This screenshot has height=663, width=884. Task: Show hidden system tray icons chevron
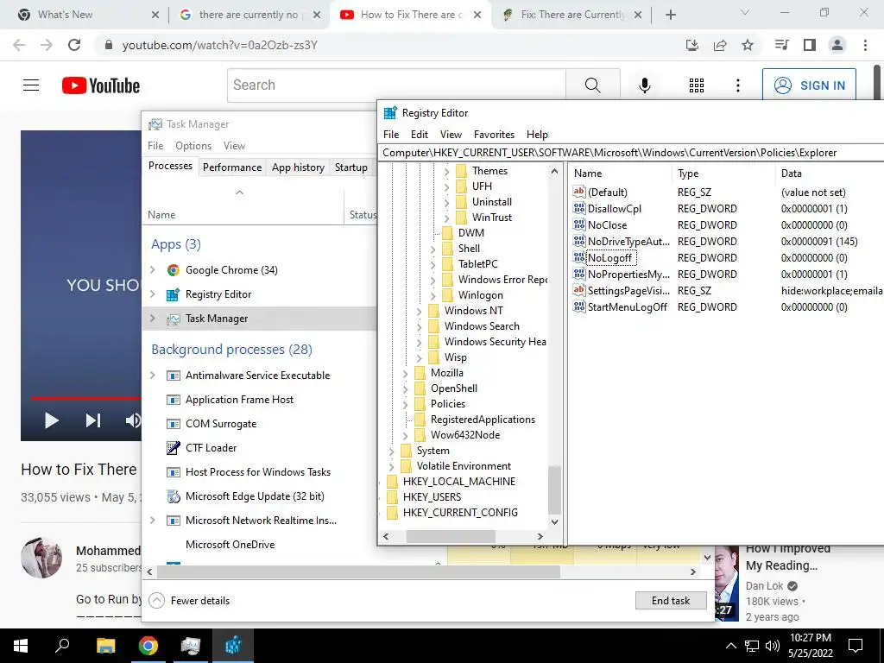pyautogui.click(x=730, y=646)
